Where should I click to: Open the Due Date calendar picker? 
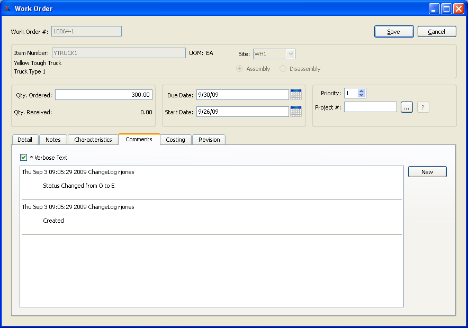pyautogui.click(x=296, y=95)
